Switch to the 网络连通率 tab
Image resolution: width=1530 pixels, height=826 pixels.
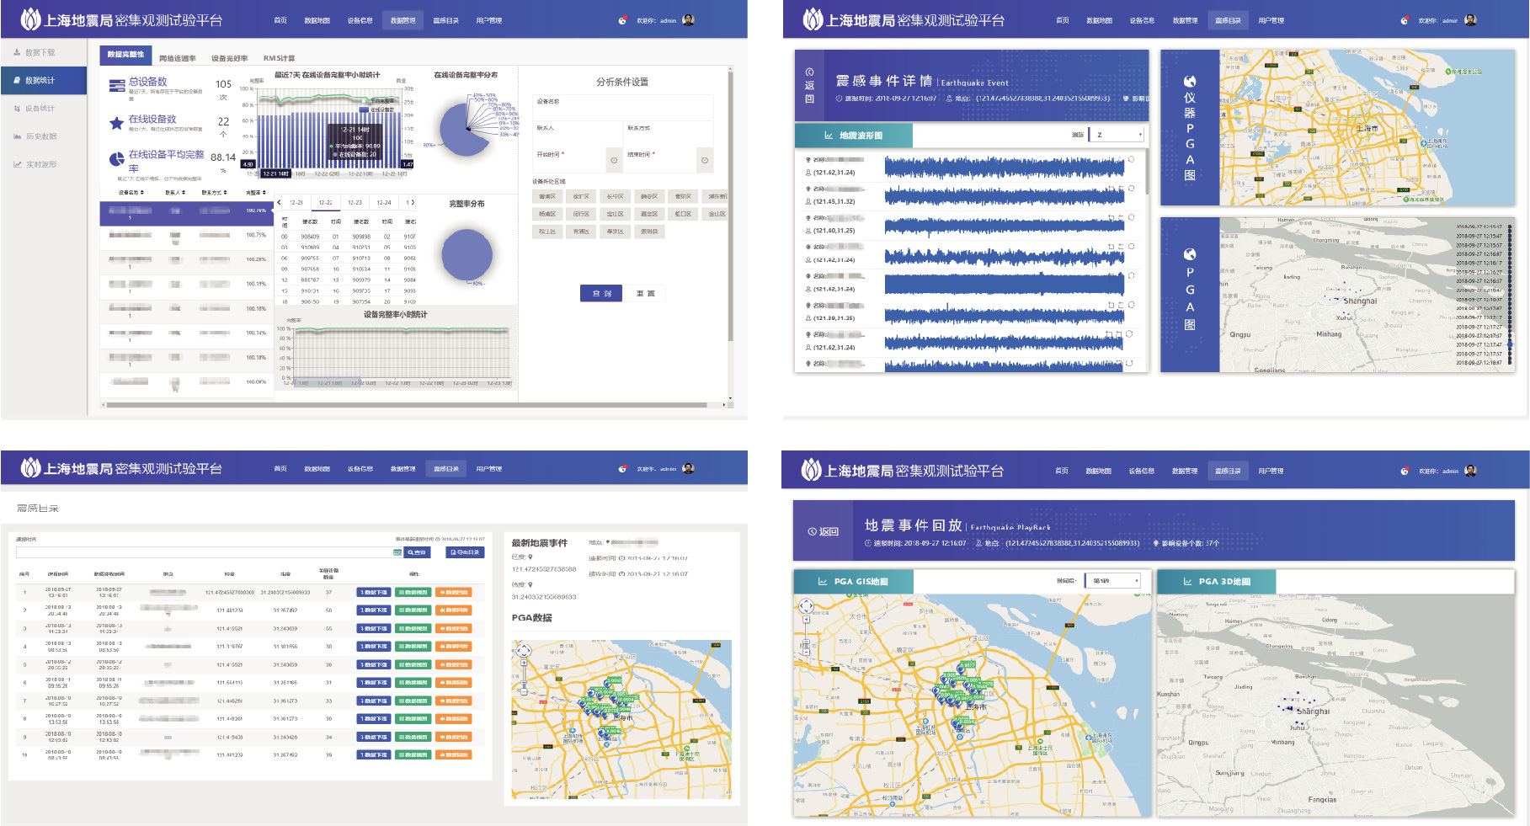pyautogui.click(x=178, y=58)
